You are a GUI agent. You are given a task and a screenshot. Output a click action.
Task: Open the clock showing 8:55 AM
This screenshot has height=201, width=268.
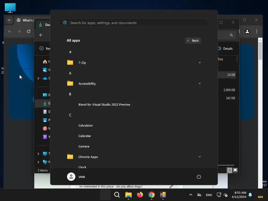pyautogui.click(x=239, y=195)
